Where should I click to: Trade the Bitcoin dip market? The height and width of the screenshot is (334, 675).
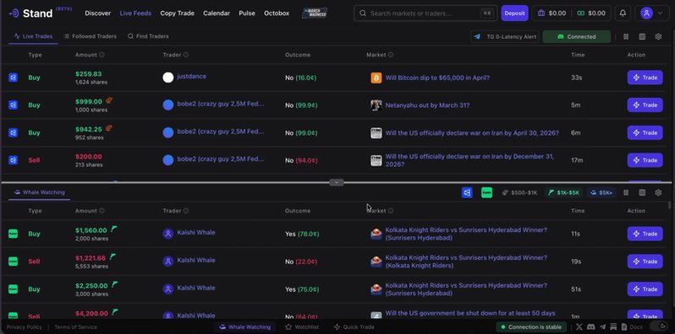pos(645,78)
